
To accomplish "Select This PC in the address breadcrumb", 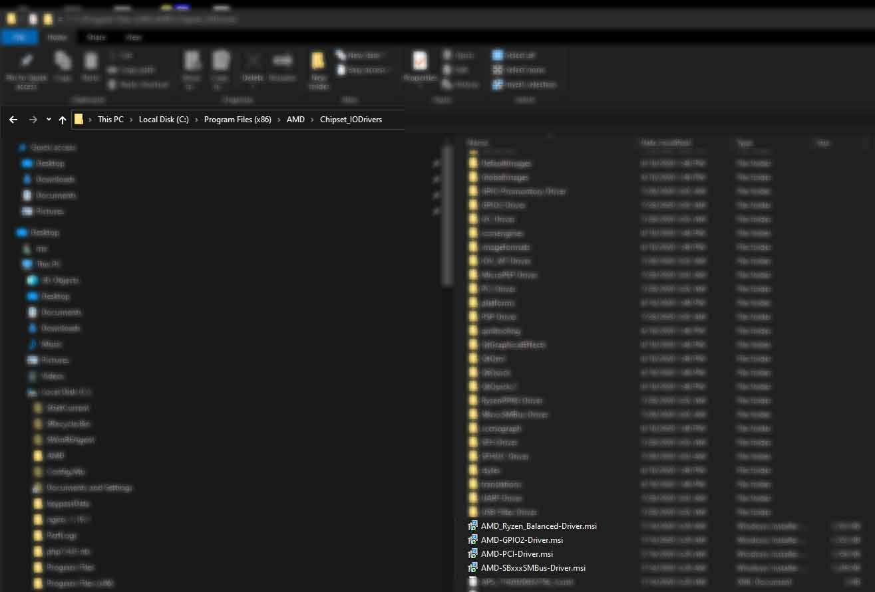I will click(110, 120).
